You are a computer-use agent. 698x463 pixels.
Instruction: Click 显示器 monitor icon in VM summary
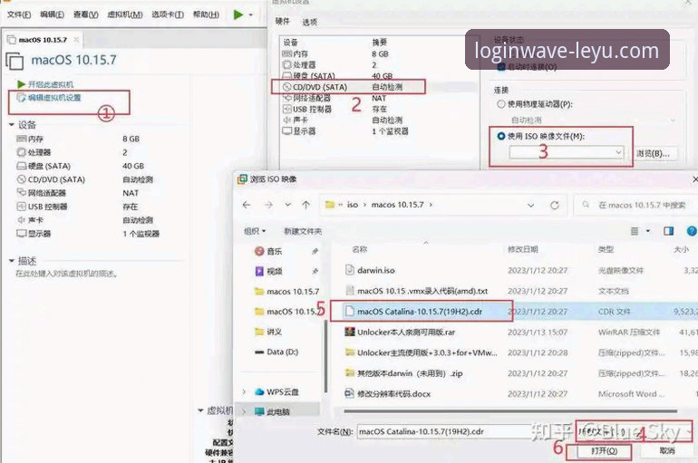[x=22, y=233]
